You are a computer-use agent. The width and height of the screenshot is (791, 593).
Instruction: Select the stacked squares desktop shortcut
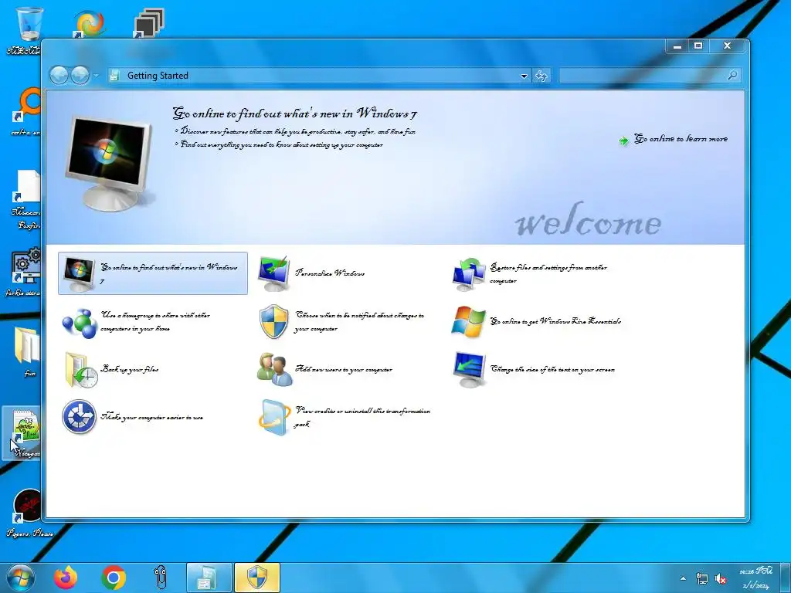coord(148,23)
